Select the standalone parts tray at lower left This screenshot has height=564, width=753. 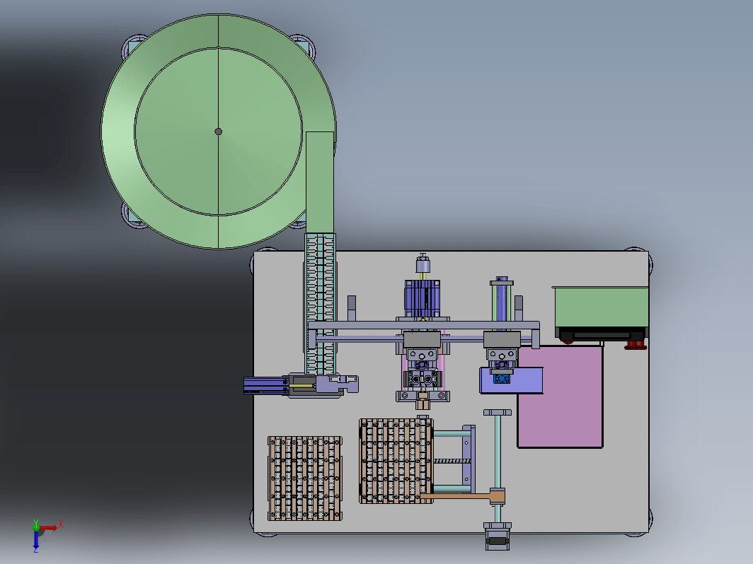[x=305, y=478]
